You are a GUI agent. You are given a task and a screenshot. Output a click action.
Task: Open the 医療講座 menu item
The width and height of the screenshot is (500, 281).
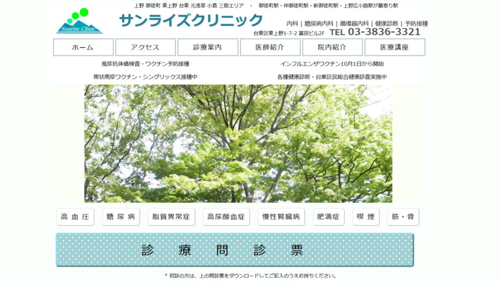tap(395, 47)
